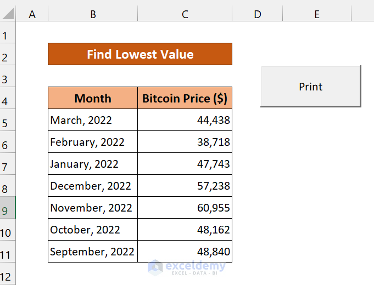Select the September, 2022 cell
Screen dimensions: 374x285
pos(93,252)
